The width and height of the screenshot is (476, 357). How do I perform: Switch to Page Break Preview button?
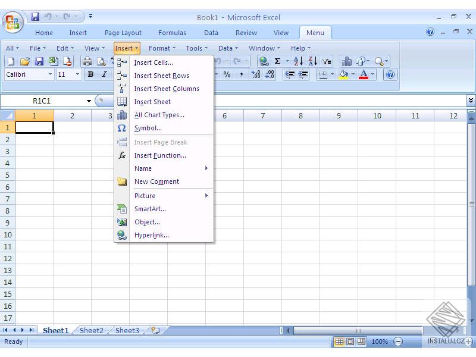pyautogui.click(x=361, y=342)
